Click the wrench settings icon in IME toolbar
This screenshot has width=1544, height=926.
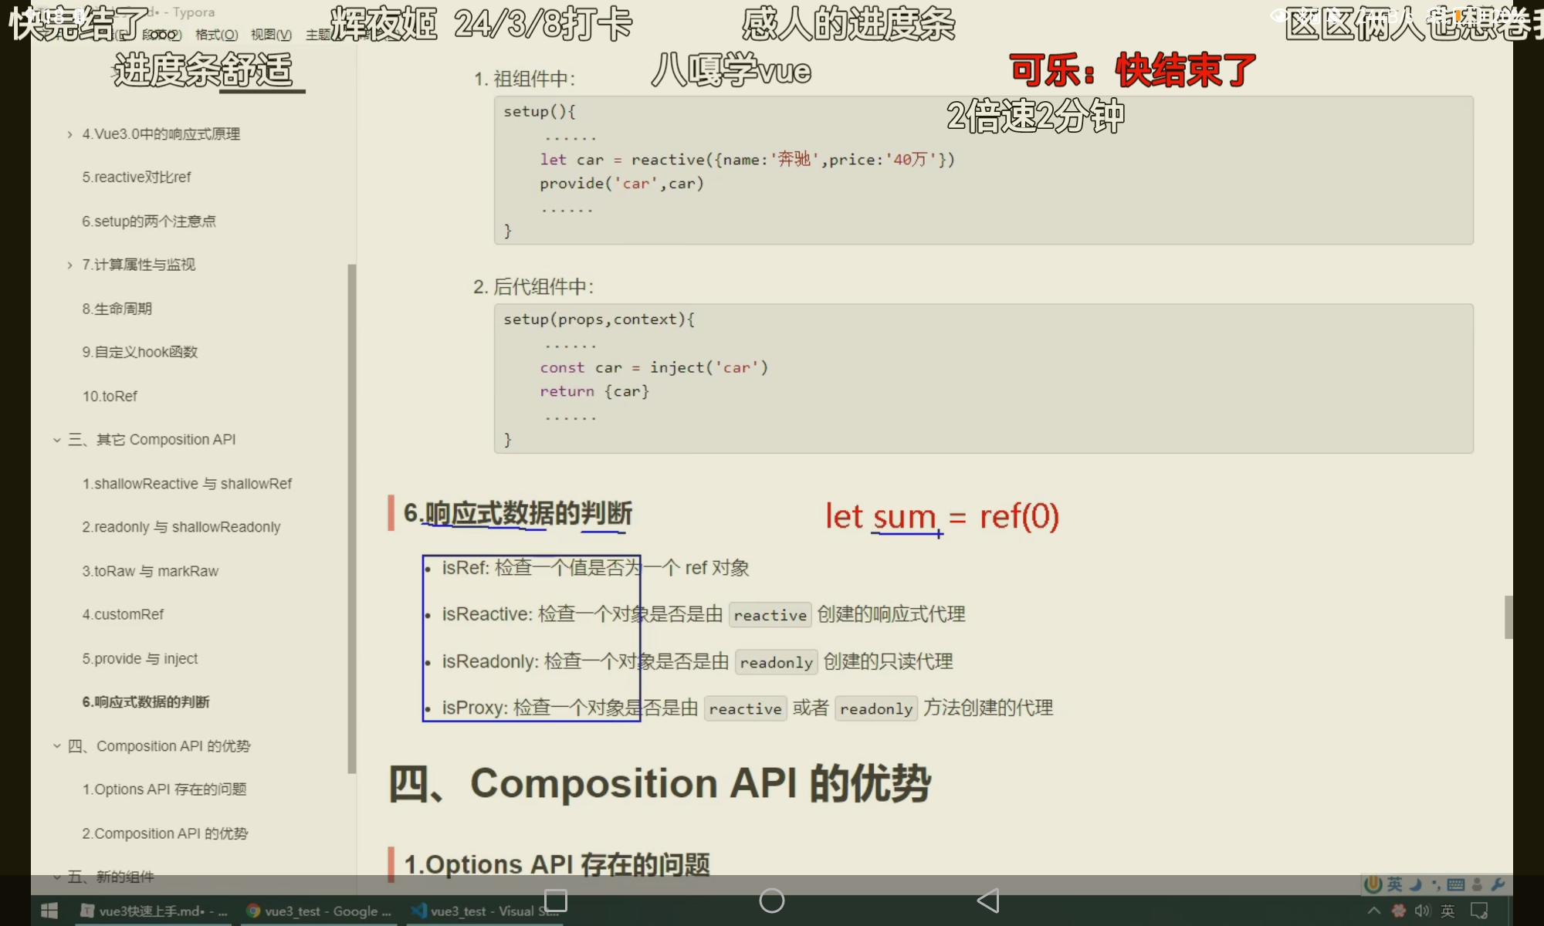(1498, 884)
